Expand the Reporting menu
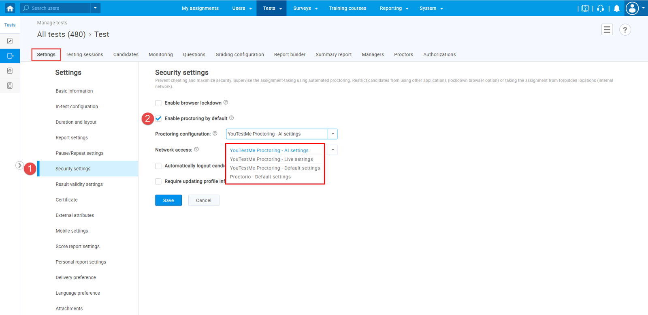The image size is (648, 315). pos(394,8)
